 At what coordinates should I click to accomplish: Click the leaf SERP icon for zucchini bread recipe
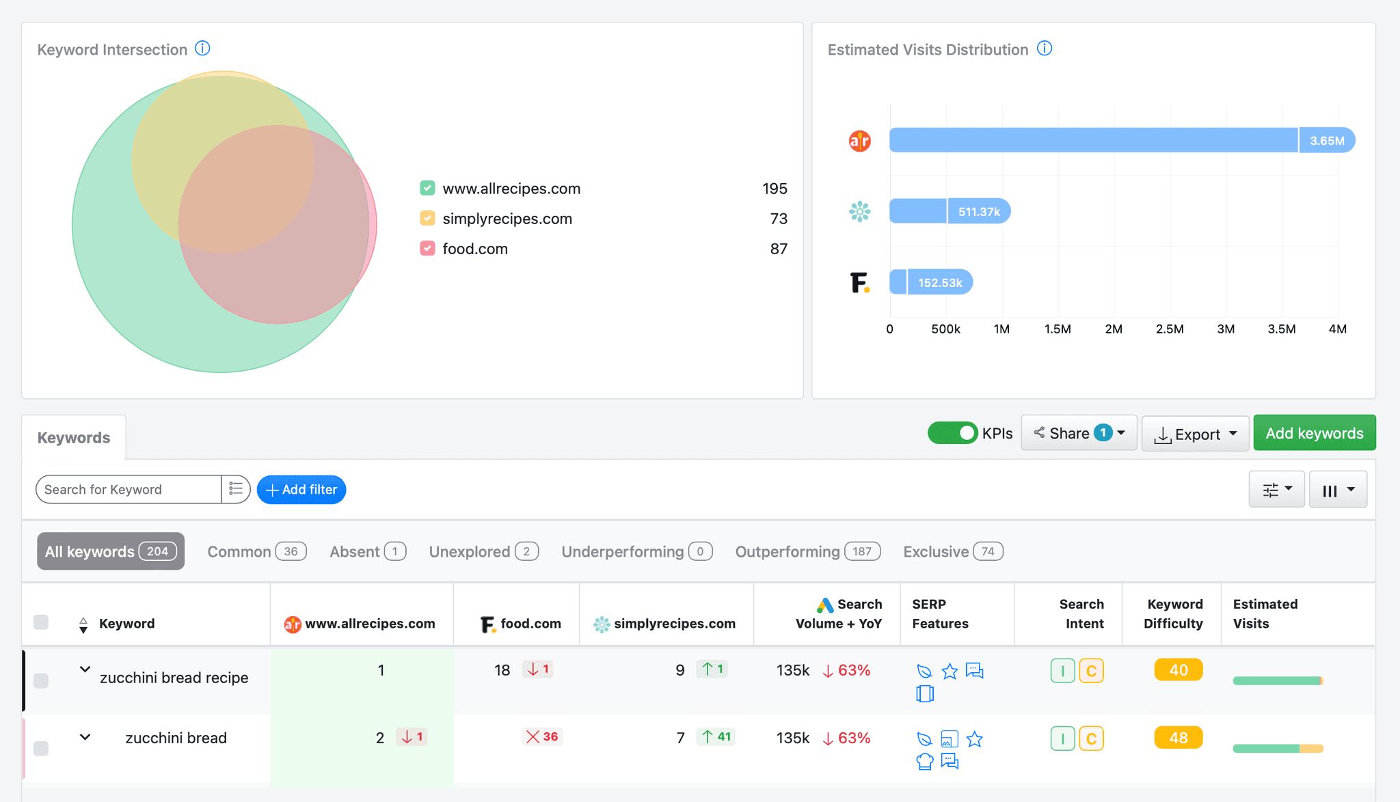[x=924, y=671]
